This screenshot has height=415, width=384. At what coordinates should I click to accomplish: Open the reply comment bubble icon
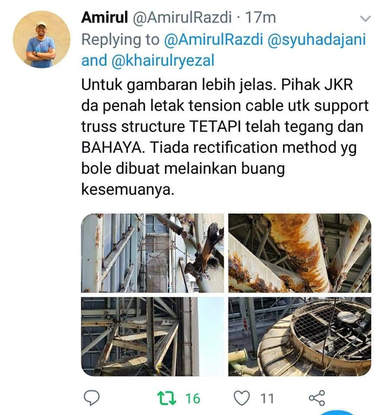pyautogui.click(x=92, y=398)
